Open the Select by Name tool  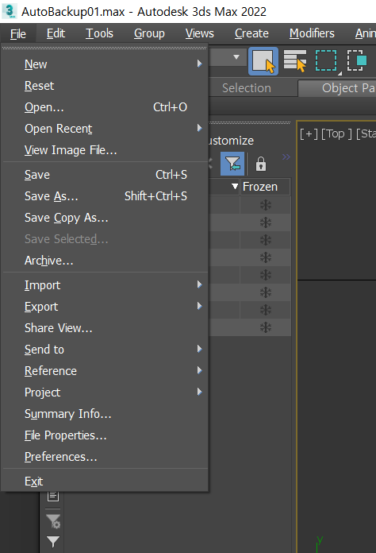pyautogui.click(x=295, y=61)
